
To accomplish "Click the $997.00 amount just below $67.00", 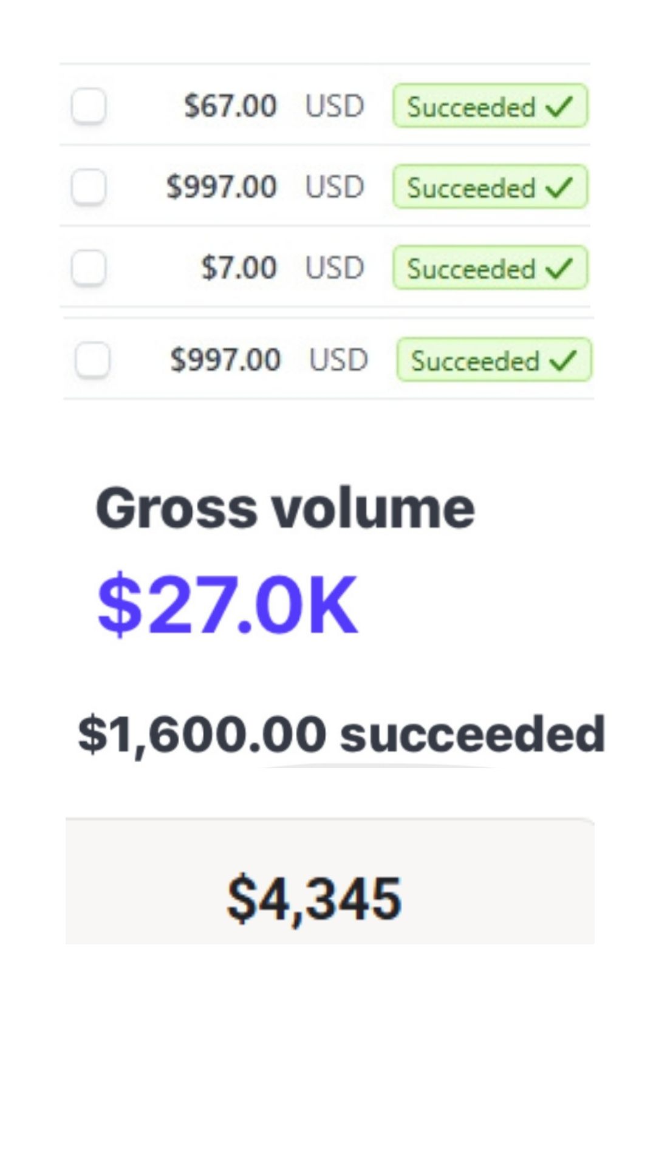I will coord(222,186).
